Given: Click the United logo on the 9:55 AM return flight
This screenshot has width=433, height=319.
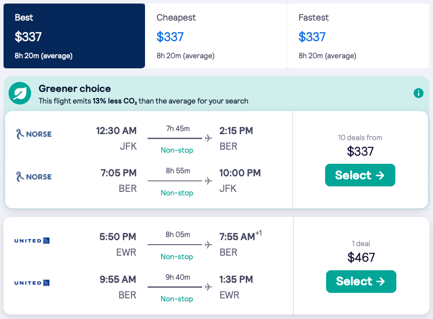Looking at the screenshot, I should click(x=32, y=283).
